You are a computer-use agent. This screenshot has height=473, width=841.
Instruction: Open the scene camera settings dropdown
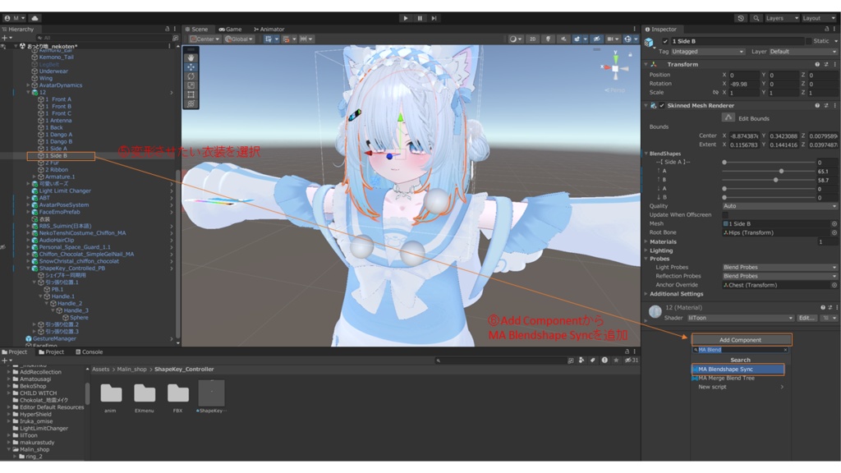click(x=613, y=39)
